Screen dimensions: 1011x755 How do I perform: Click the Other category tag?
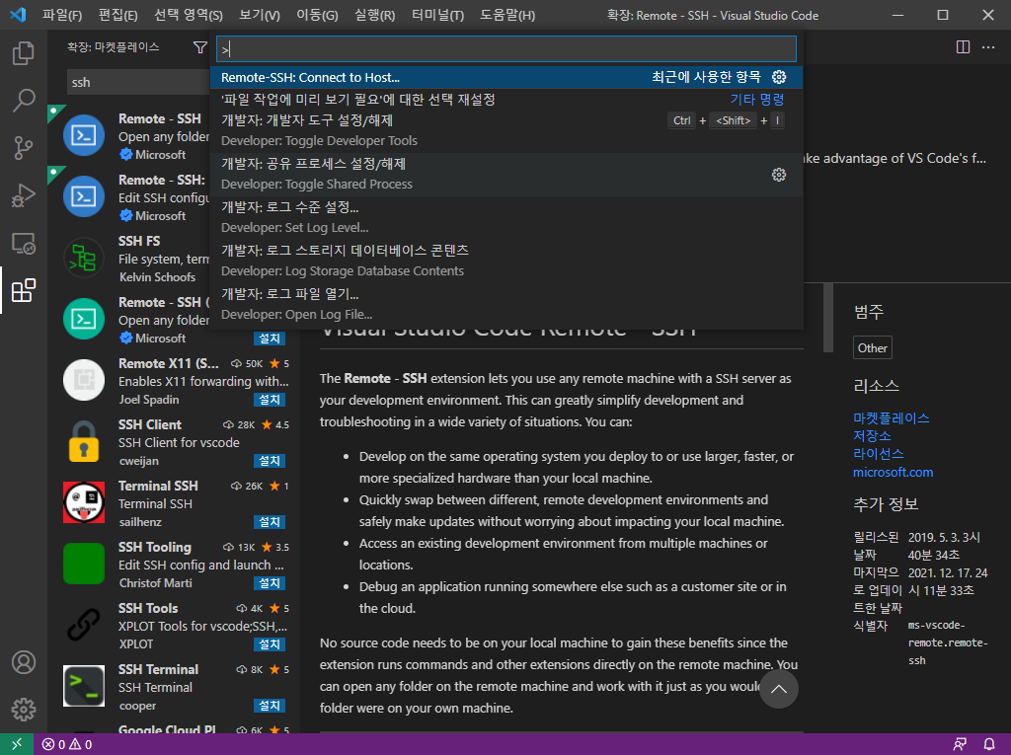873,348
